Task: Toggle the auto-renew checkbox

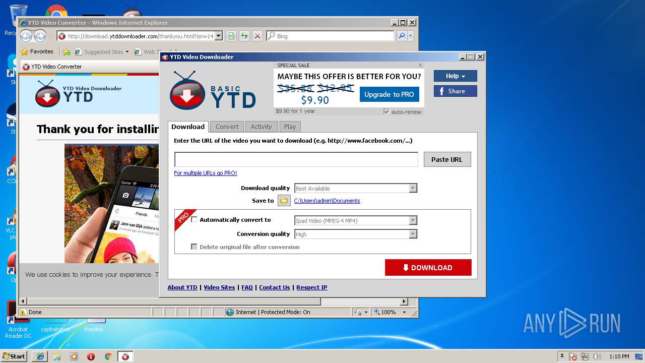Action: click(386, 111)
